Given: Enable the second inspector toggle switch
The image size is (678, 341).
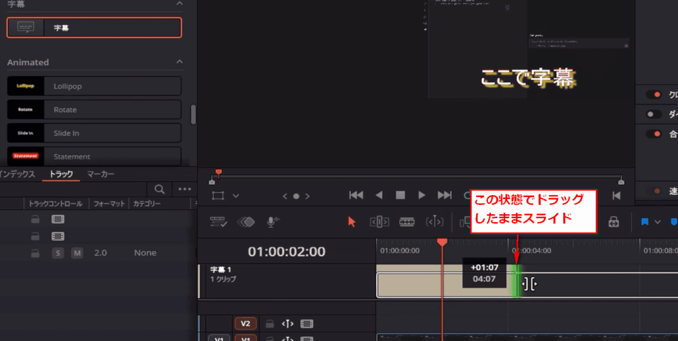Looking at the screenshot, I should click(654, 114).
